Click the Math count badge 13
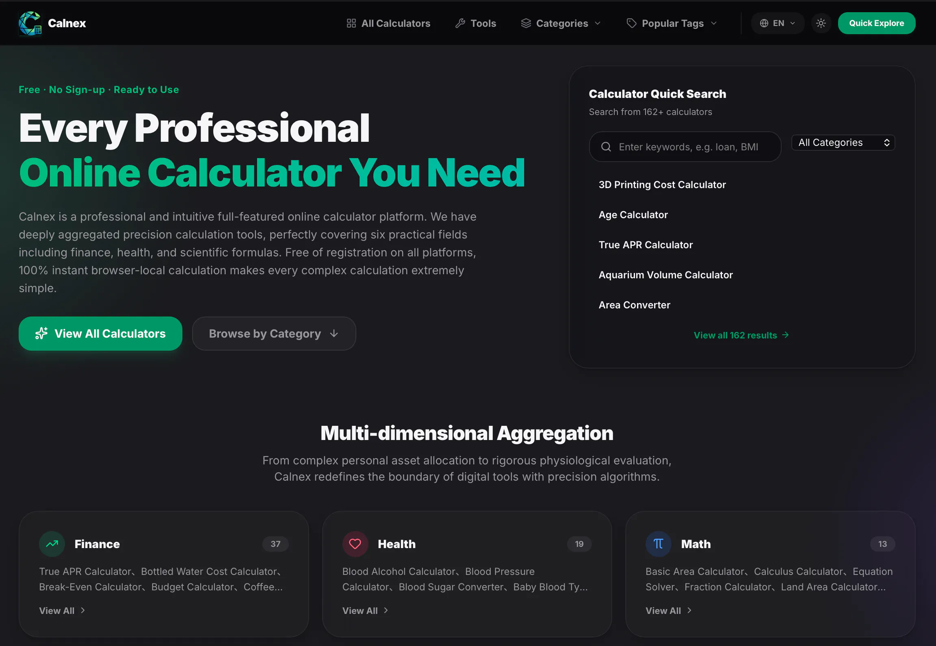This screenshot has width=936, height=646. coord(883,544)
